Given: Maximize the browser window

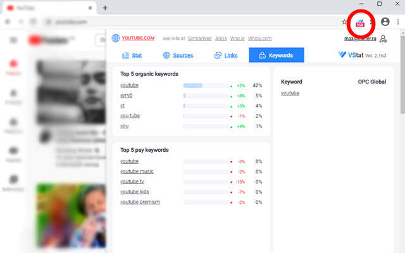Looking at the screenshot, I should pos(379,4).
